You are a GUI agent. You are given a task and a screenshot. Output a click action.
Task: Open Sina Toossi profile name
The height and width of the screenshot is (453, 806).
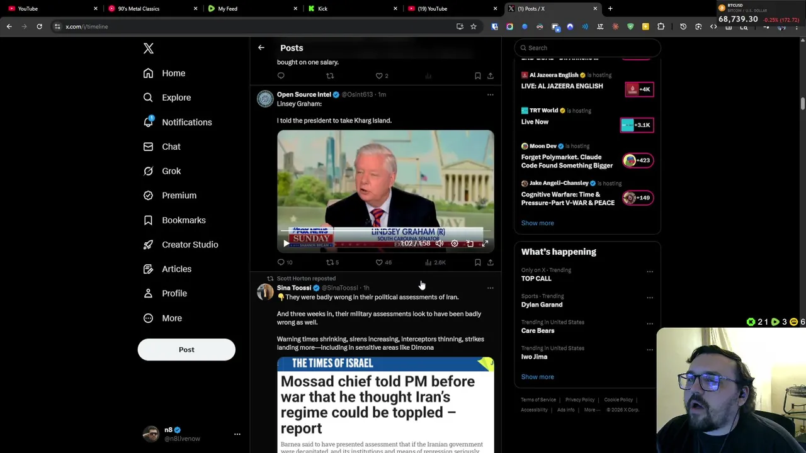click(x=294, y=288)
